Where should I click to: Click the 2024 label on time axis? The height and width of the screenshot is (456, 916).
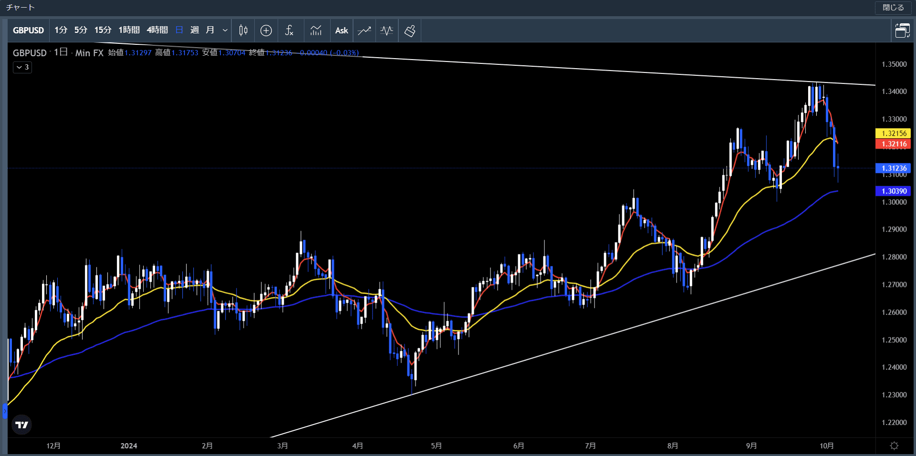coord(129,446)
